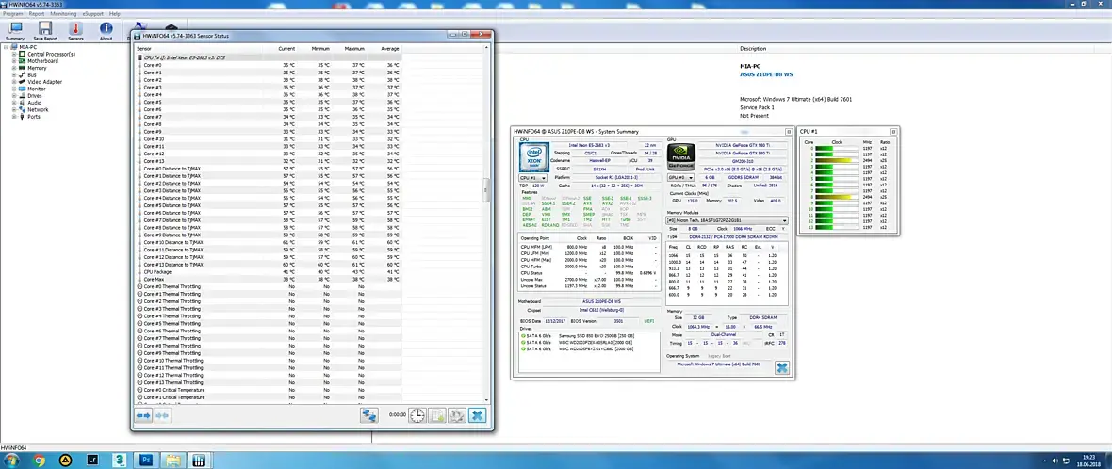
Task: Click the sensor logging start icon
Action: click(x=437, y=416)
